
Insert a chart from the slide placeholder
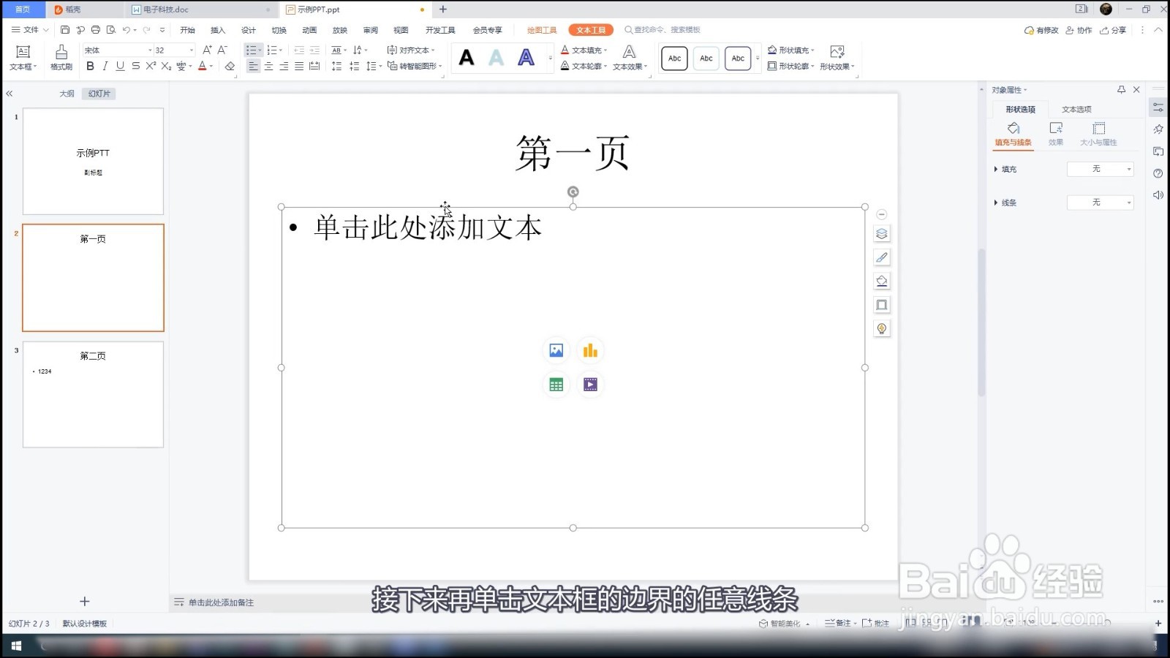590,350
